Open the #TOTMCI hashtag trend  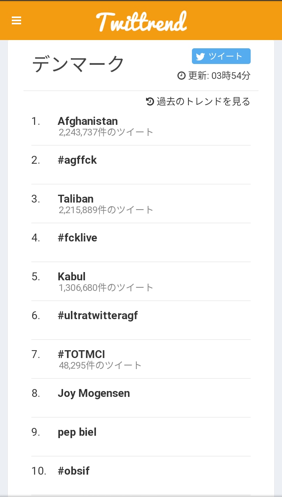pos(81,354)
